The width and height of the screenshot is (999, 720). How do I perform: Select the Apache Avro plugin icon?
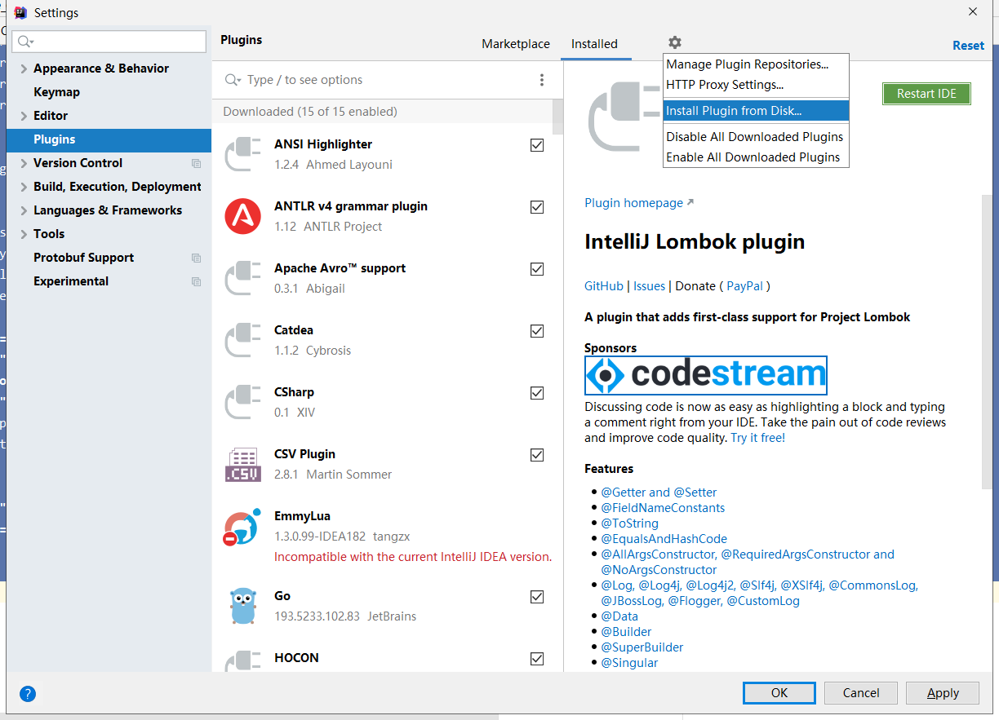click(242, 278)
